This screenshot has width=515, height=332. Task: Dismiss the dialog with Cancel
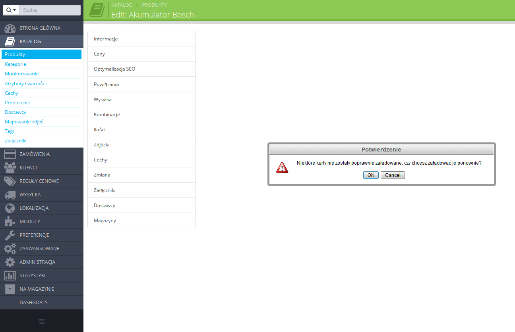393,175
